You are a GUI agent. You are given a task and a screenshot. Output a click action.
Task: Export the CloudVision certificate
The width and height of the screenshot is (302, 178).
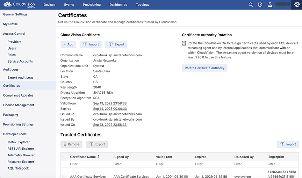pyautogui.click(x=116, y=44)
